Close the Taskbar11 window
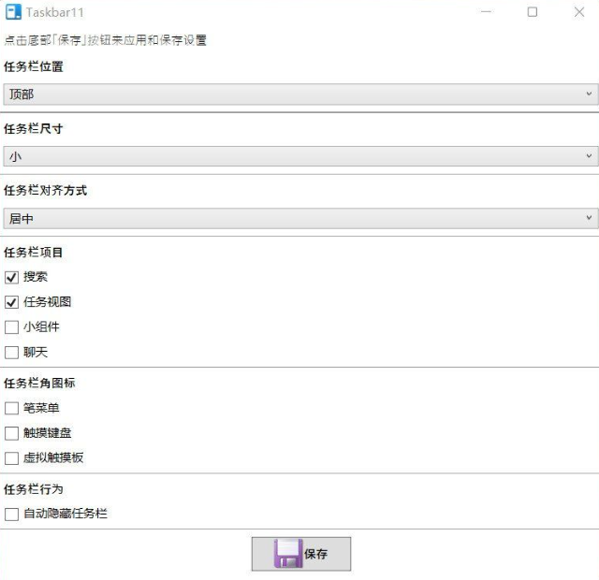The width and height of the screenshot is (599, 580). (579, 12)
